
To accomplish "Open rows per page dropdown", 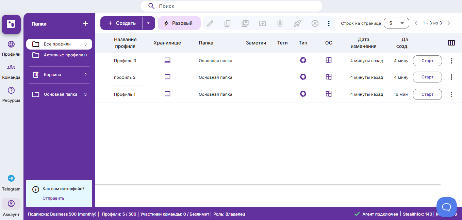I will coord(396,23).
